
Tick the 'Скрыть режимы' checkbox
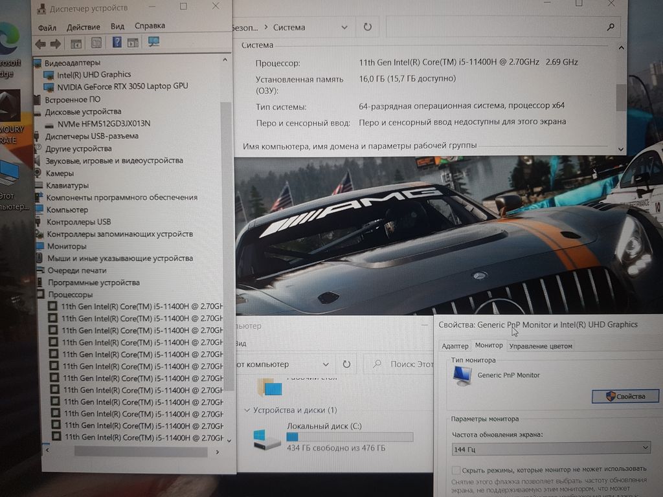click(x=456, y=470)
